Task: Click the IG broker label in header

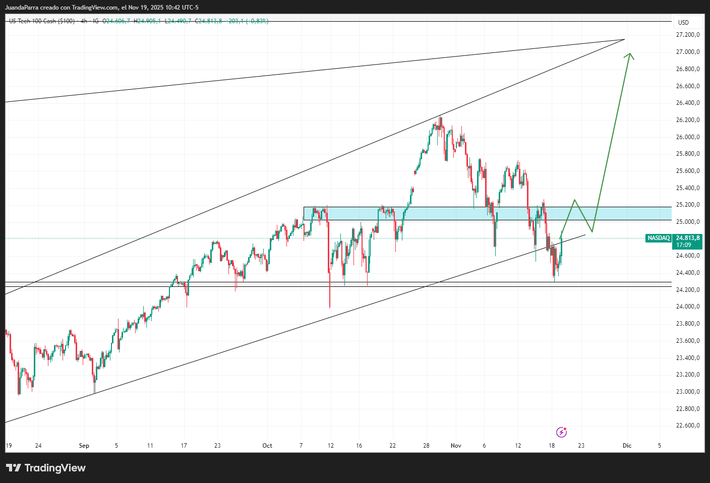Action: pos(96,21)
